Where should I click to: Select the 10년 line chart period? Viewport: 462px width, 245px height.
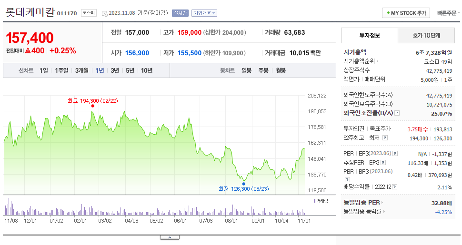pos(146,71)
